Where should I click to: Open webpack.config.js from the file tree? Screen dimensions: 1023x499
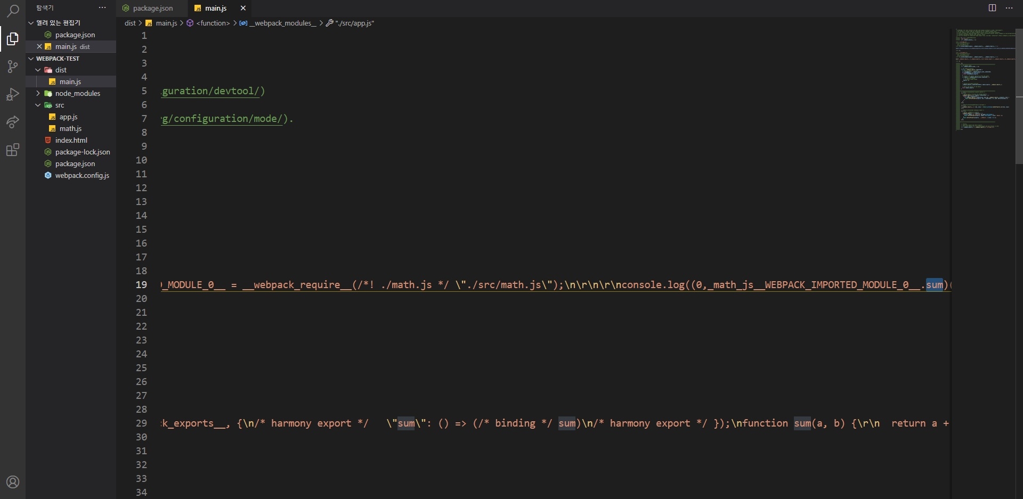coord(82,175)
